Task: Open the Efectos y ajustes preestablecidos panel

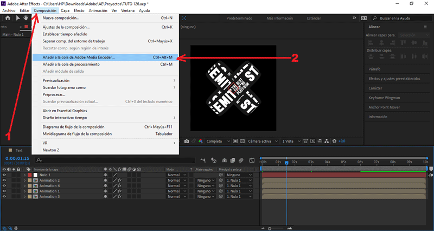Action: pos(394,79)
